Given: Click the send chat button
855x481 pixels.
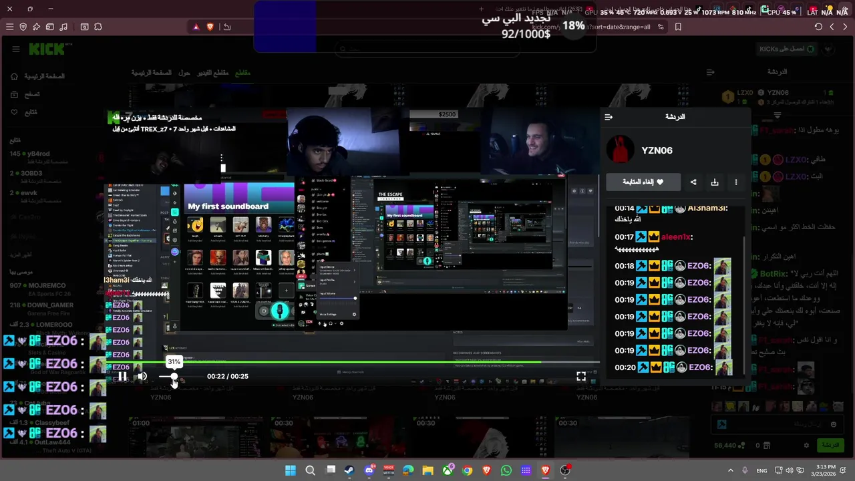Looking at the screenshot, I should 830,445.
